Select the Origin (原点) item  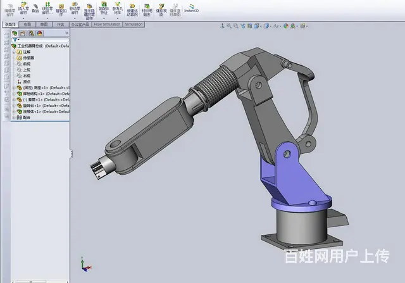[24, 82]
